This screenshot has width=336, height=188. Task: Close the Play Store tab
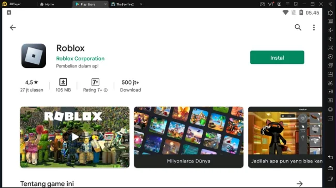pos(105,4)
